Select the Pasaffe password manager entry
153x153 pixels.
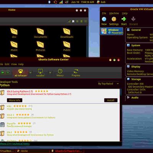point(60,125)
